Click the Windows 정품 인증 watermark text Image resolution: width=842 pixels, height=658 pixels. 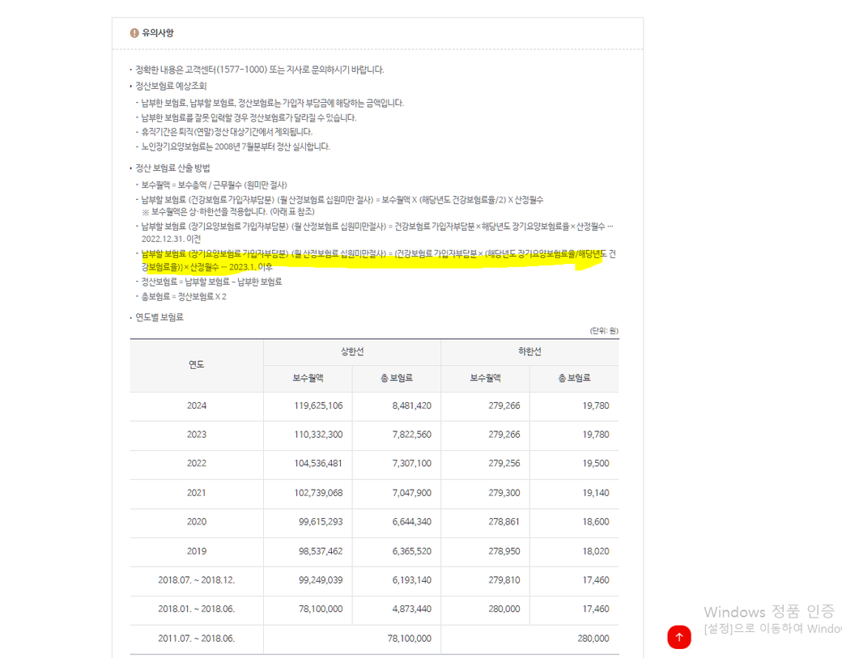tap(768, 612)
